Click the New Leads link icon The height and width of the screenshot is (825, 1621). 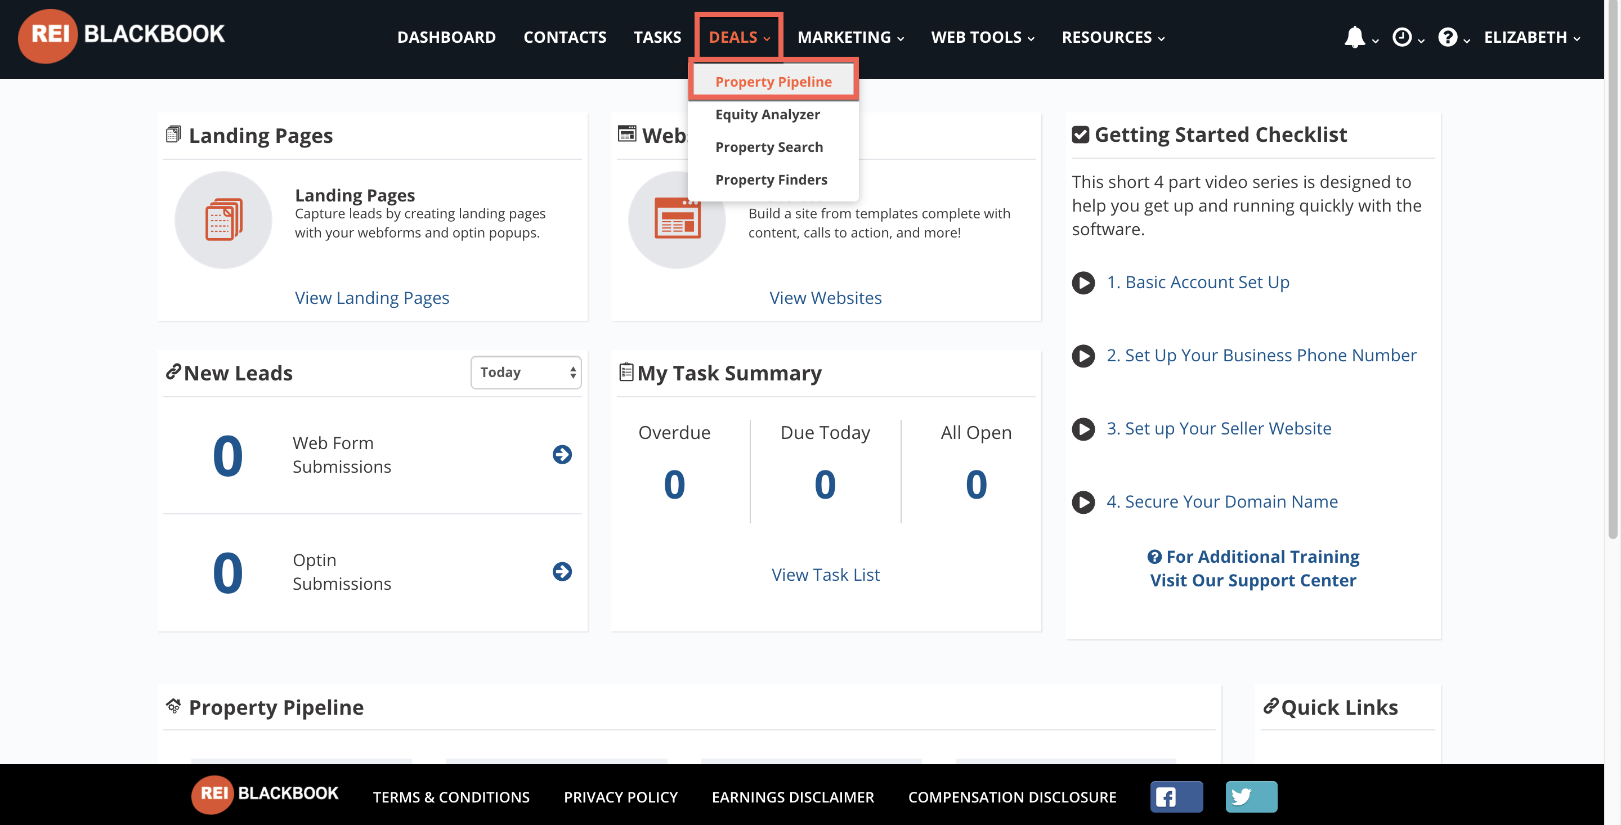[x=173, y=372]
